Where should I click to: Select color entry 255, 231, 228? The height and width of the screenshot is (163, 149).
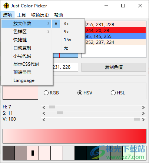pyautogui.click(x=115, y=24)
